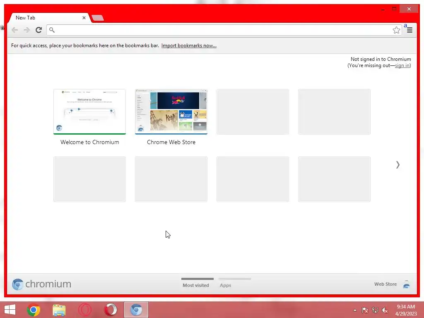
Task: Click the forward navigation arrow
Action: pos(26,30)
